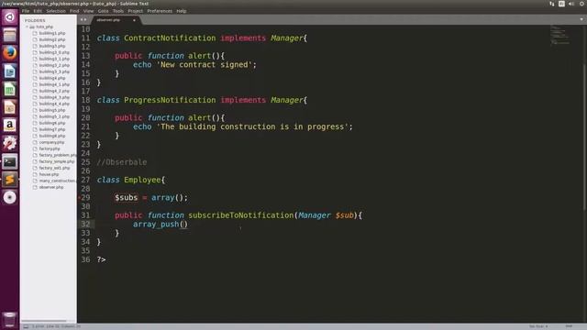The image size is (587, 330).
Task: Click the network indicator in top panel
Action: pos(552,4)
